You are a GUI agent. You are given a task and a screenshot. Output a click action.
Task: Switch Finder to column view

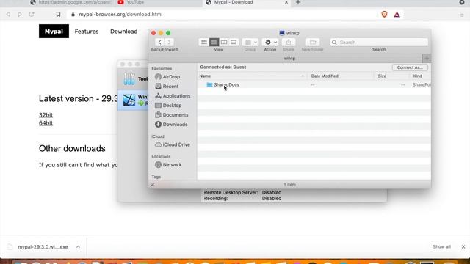tap(223, 43)
